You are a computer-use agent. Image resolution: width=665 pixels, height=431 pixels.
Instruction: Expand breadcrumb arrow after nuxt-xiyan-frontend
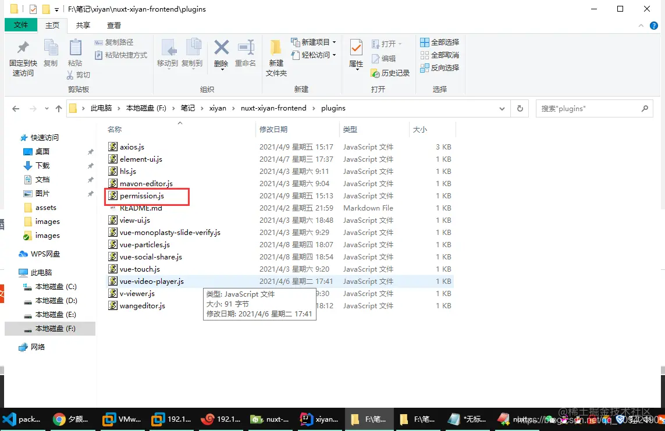tap(314, 109)
